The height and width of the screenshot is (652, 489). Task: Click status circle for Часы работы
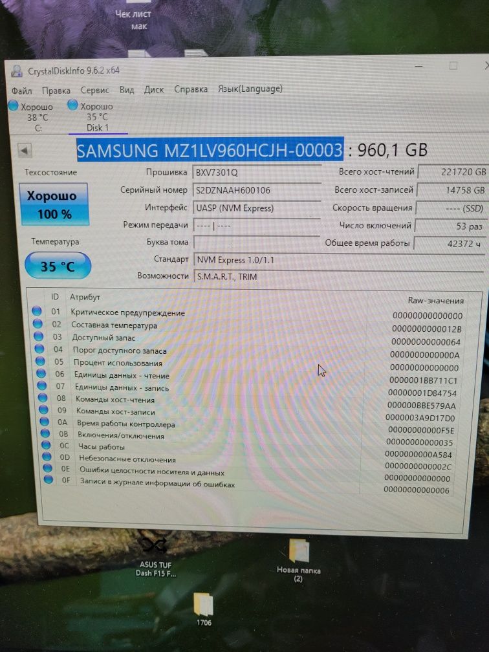coord(46,444)
